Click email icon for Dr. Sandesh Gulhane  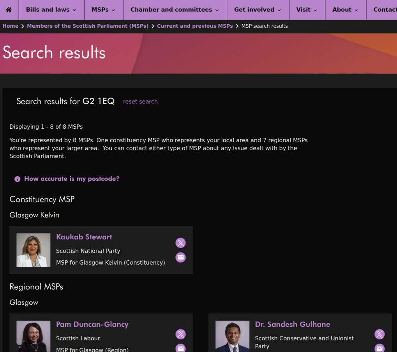click(379, 348)
